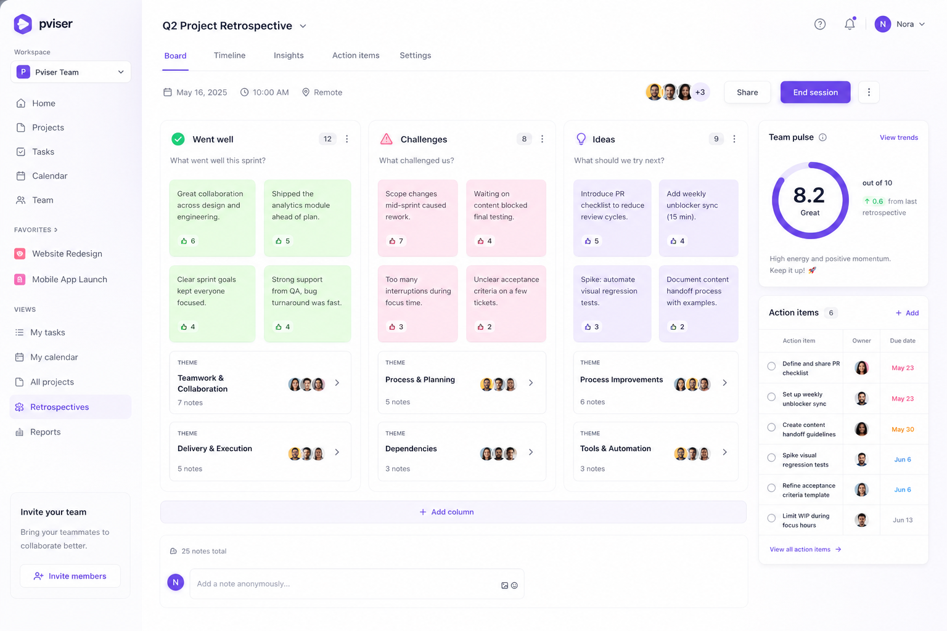Check 'Limit WIP during focus hours'
The image size is (947, 631).
771,518
